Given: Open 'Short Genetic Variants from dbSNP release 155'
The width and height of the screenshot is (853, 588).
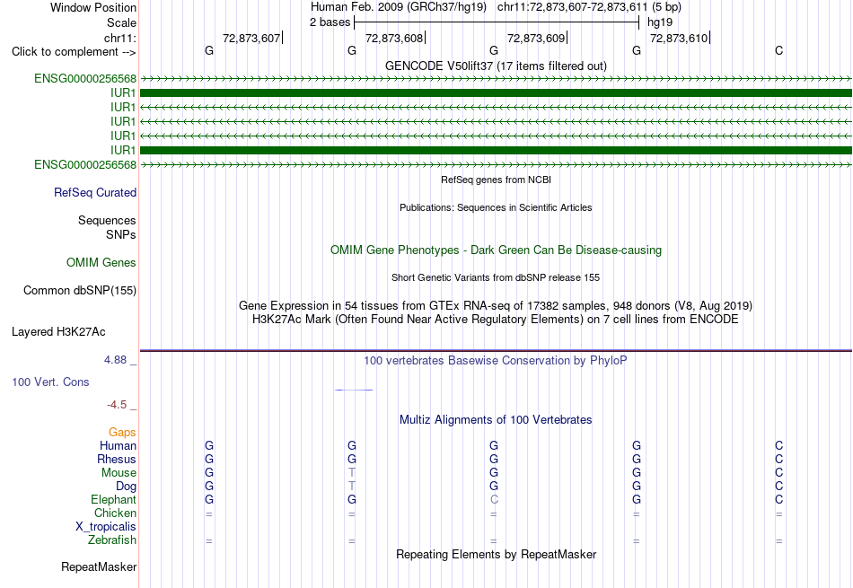Looking at the screenshot, I should (496, 277).
